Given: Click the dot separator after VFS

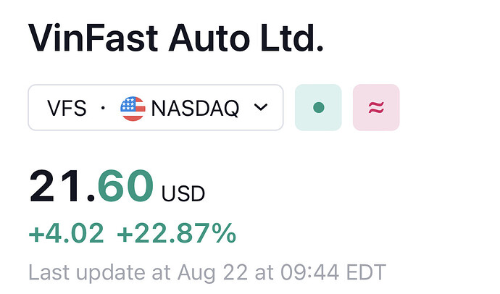Looking at the screenshot, I should [x=102, y=108].
